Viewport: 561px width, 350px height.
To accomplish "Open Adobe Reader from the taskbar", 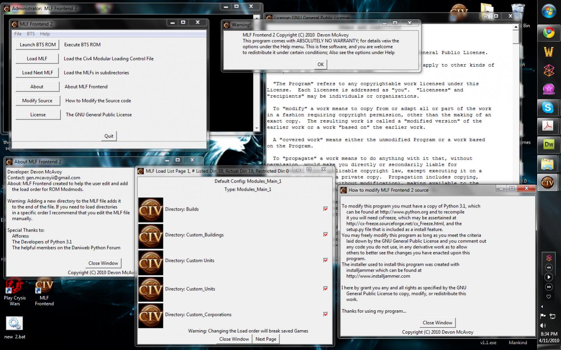I will [x=549, y=126].
